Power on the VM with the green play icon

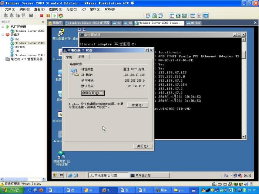coord(54,16)
